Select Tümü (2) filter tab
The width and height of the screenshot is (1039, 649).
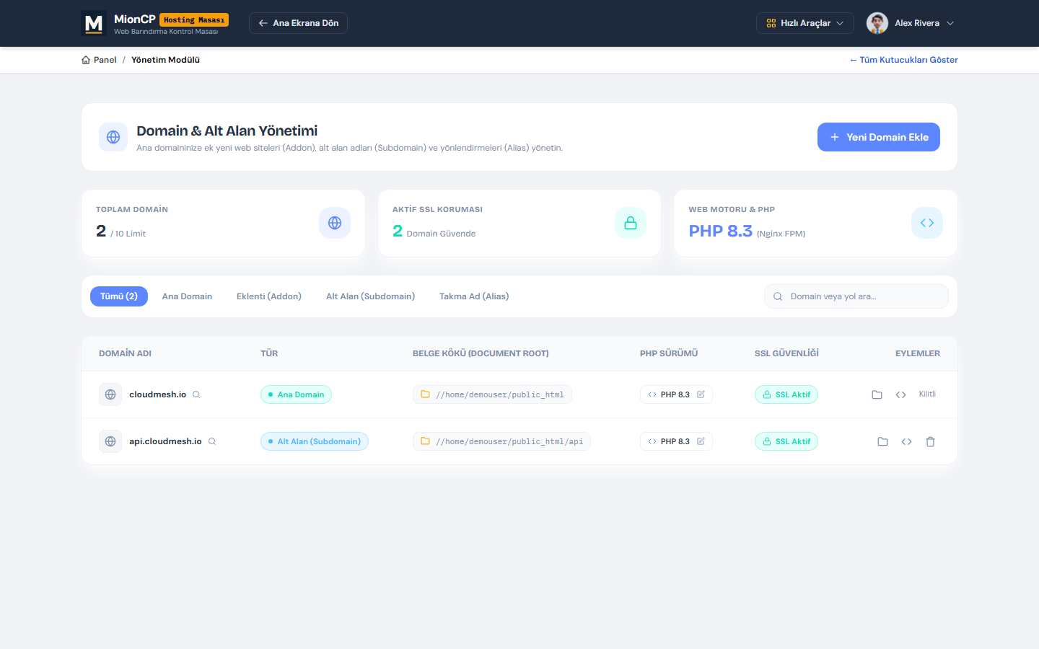click(119, 296)
